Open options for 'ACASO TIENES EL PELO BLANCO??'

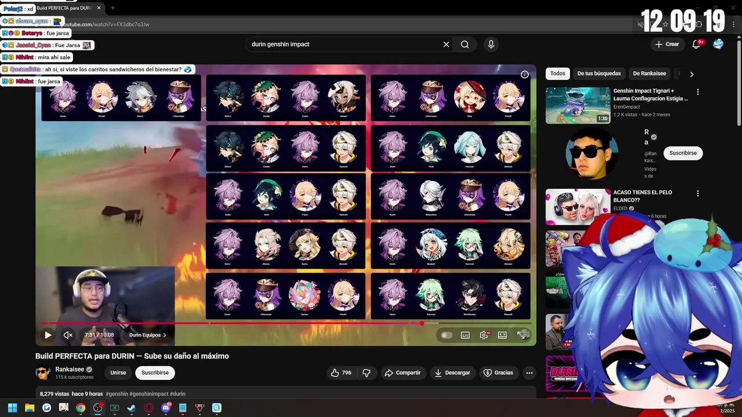(698, 193)
